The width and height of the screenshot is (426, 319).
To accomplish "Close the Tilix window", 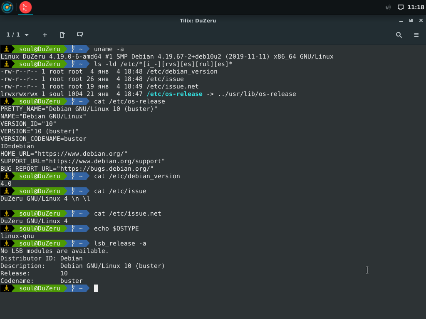I will 421,21.
